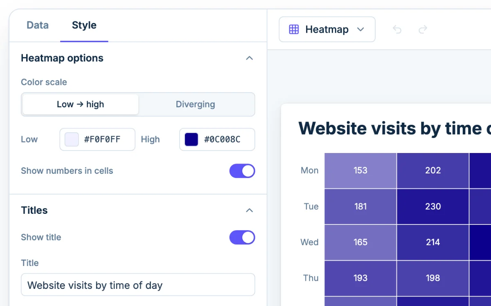Click the Wed cell showing 214
Viewport: 491px width, 306px height.
(433, 242)
